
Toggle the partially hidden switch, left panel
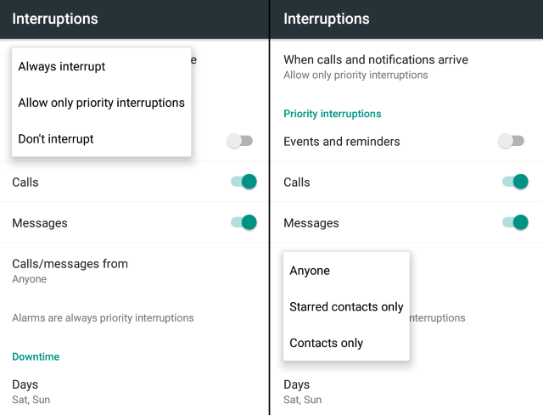(x=239, y=141)
